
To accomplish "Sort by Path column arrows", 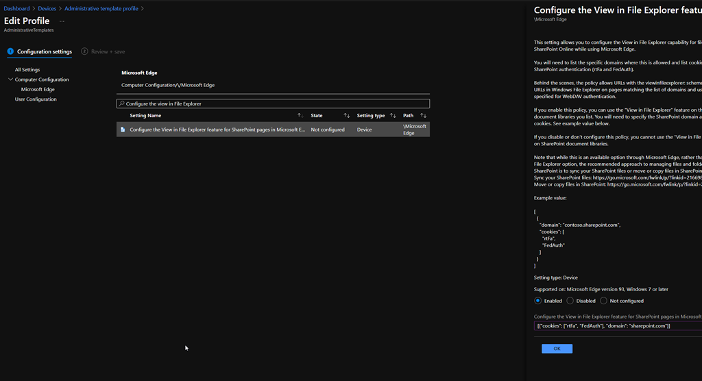I will click(x=424, y=116).
